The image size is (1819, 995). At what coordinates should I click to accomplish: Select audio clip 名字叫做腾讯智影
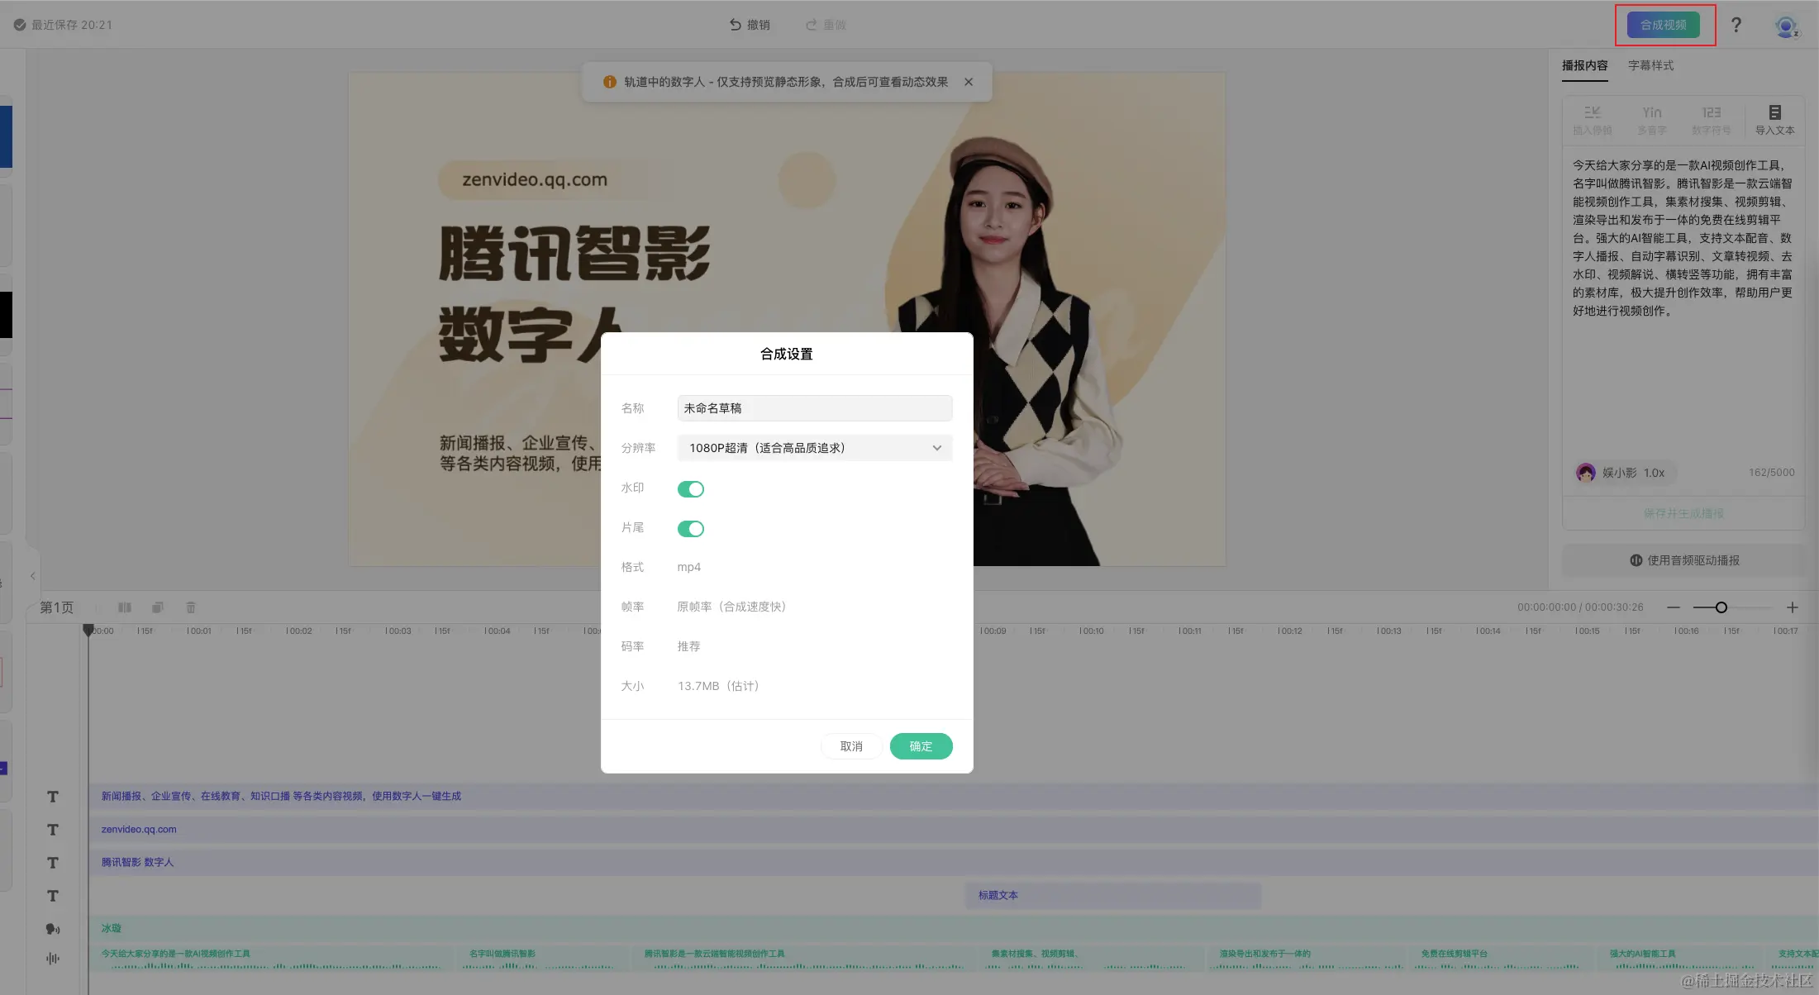click(x=541, y=959)
